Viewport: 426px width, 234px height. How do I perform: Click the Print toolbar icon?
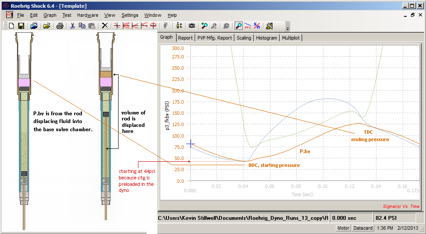point(60,26)
